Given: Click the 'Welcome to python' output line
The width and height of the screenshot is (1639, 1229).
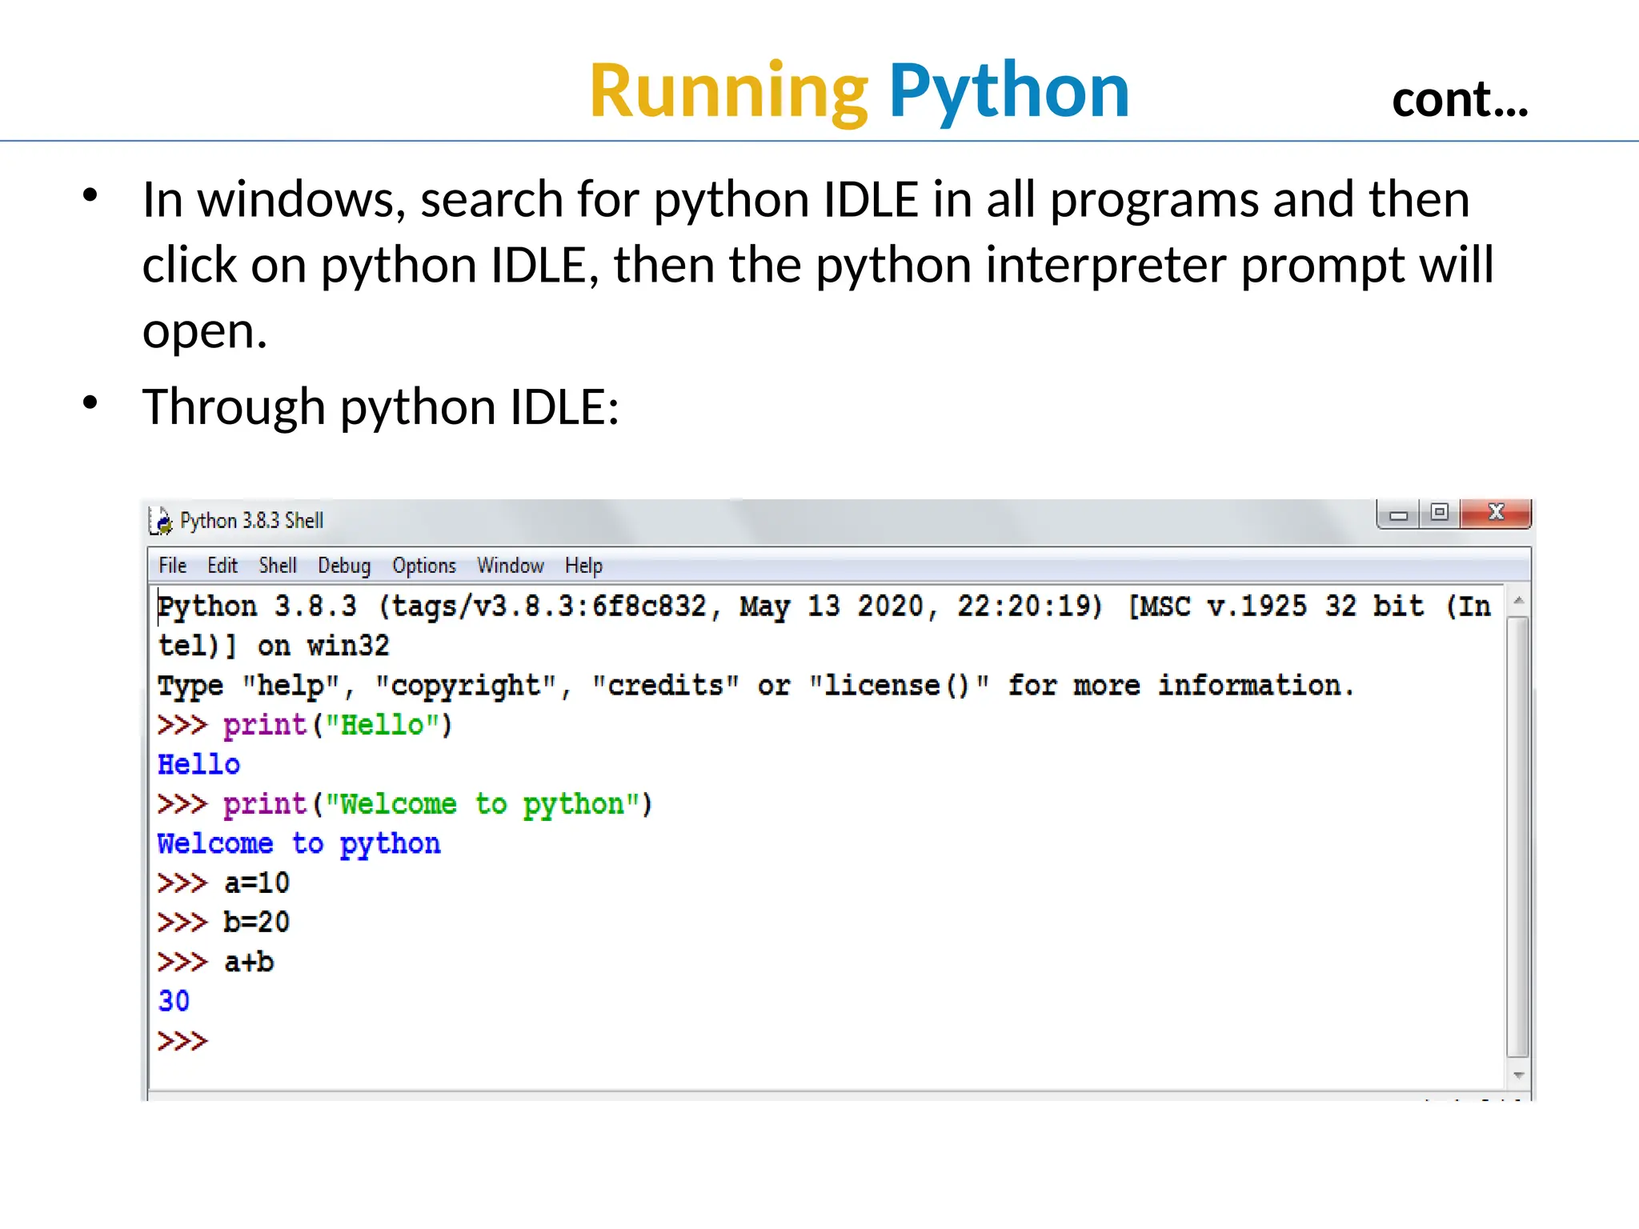Looking at the screenshot, I should 299,843.
